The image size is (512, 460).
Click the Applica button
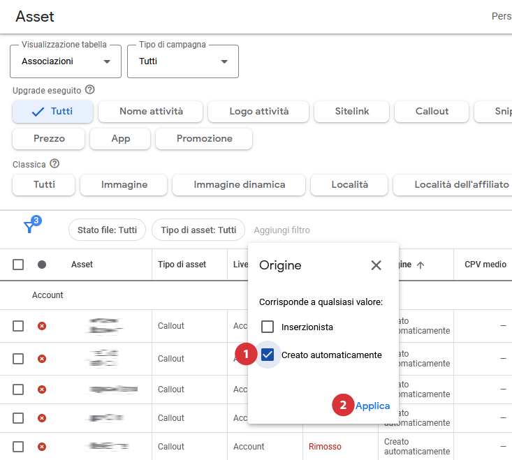[x=372, y=406]
